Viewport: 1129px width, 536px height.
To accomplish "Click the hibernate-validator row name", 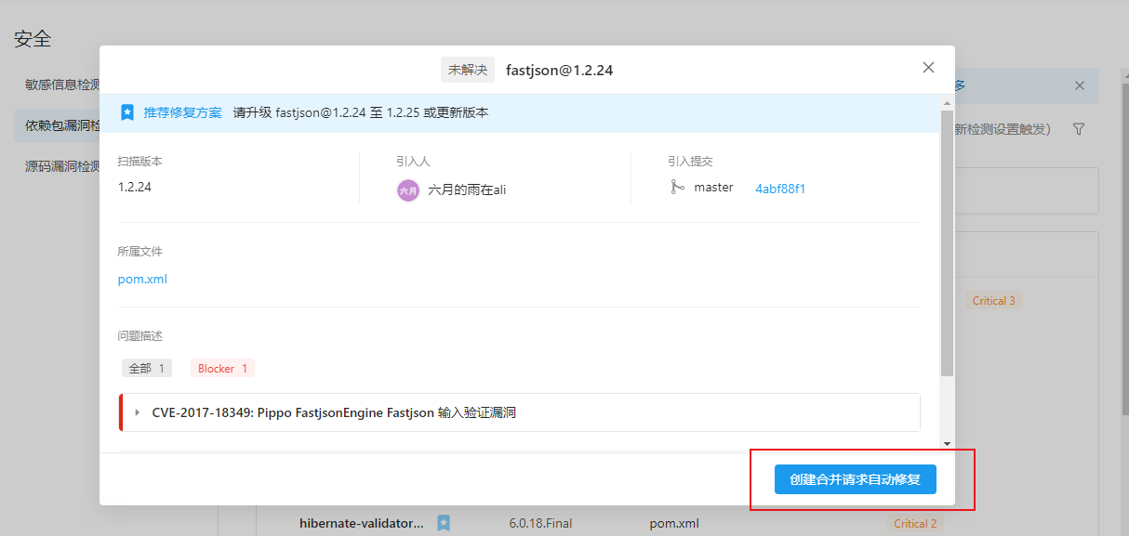I will click(x=362, y=524).
